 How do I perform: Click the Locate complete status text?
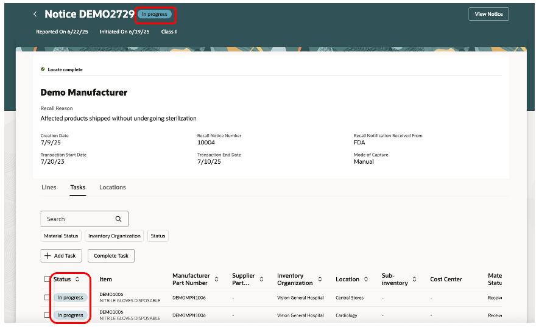[x=65, y=69]
